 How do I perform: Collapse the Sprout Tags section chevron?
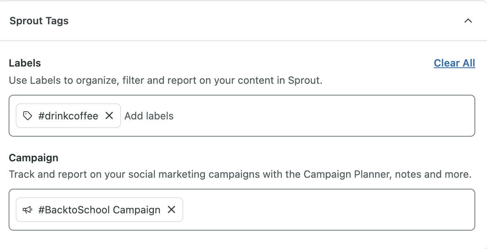coord(468,21)
